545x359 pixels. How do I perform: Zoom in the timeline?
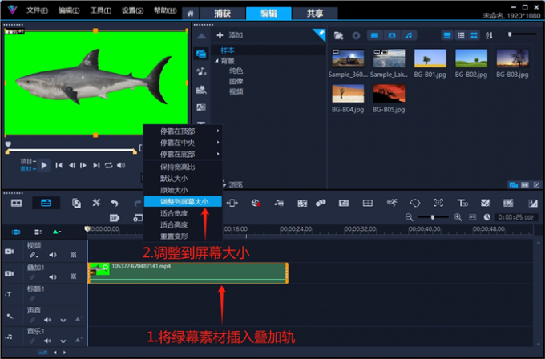[x=458, y=217]
